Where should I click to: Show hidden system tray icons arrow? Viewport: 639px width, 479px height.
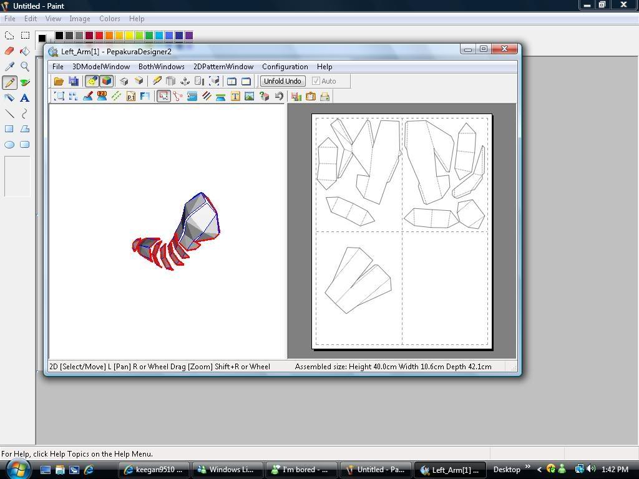(x=539, y=470)
